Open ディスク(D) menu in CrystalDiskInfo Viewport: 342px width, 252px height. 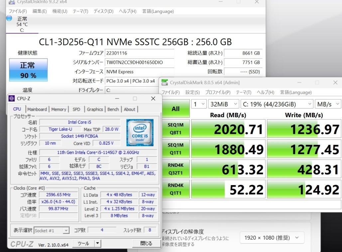click(x=104, y=11)
